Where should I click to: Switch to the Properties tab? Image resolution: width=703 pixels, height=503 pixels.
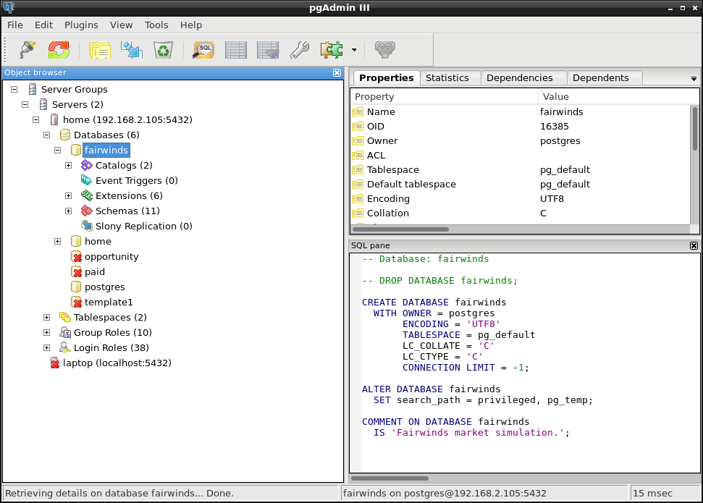click(x=386, y=77)
